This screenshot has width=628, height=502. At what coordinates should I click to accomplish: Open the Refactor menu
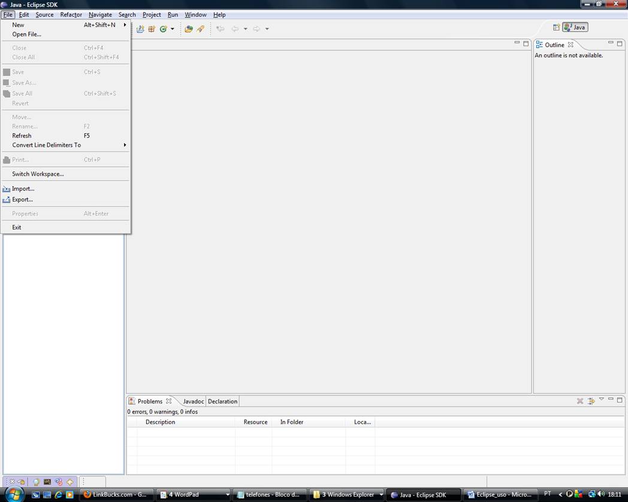(x=71, y=15)
